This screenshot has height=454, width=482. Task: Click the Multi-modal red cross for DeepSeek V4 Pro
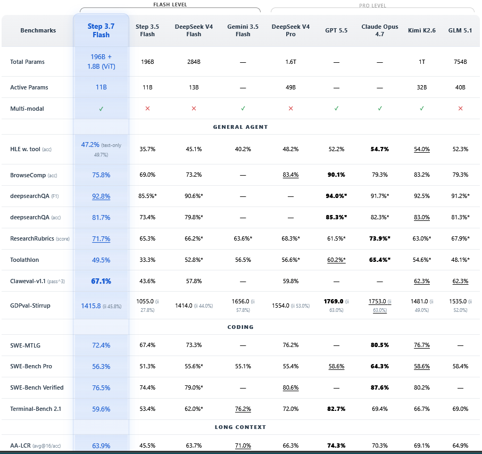point(290,108)
